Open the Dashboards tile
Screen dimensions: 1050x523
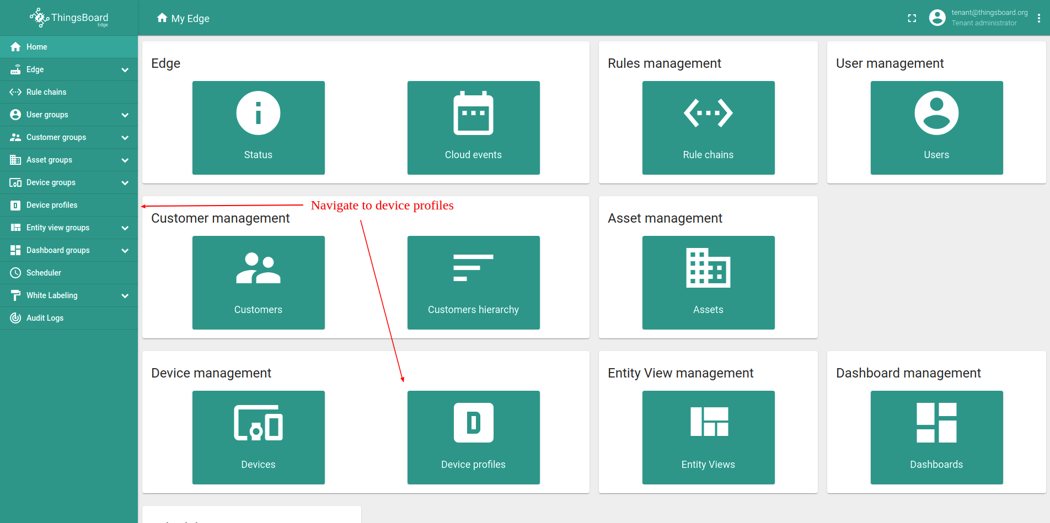pos(936,437)
